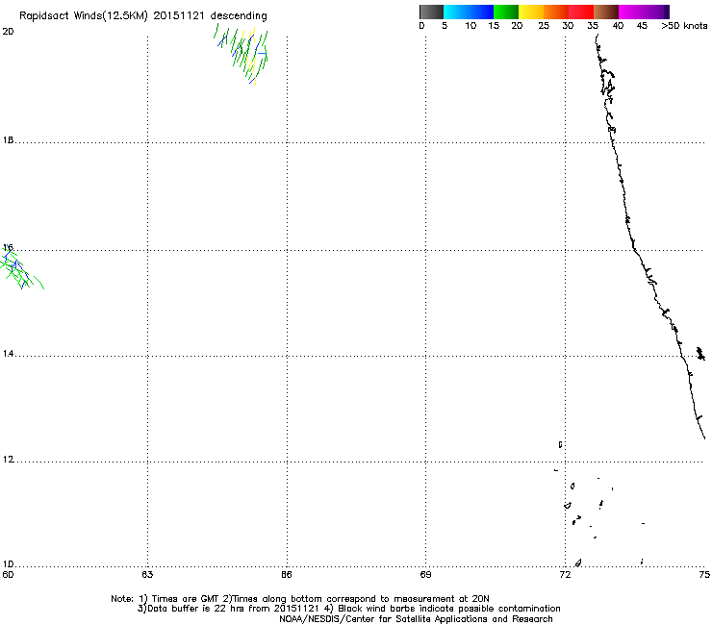This screenshot has height=625, width=712.
Task: Select the green 15-20 knots color band
Action: tap(506, 12)
